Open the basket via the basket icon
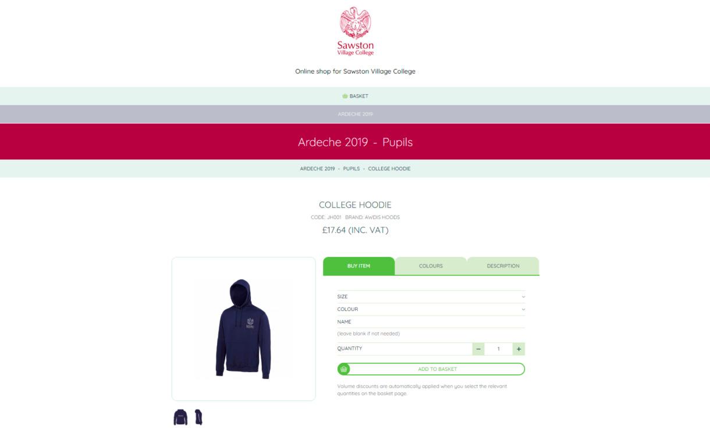This screenshot has width=710, height=443. click(345, 96)
